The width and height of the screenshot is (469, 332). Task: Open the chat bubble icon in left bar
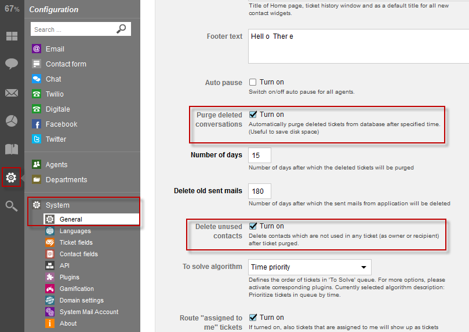coord(12,64)
